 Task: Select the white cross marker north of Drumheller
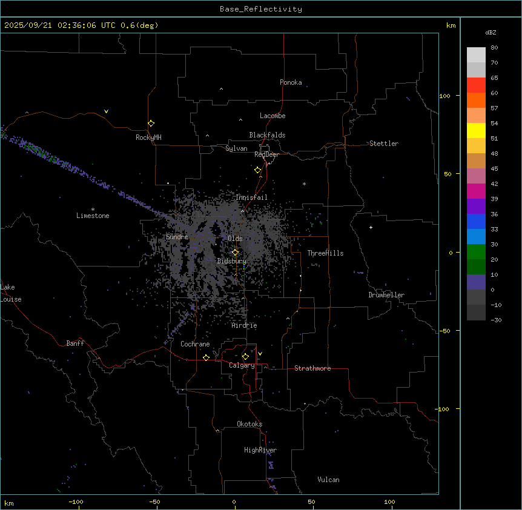[371, 227]
